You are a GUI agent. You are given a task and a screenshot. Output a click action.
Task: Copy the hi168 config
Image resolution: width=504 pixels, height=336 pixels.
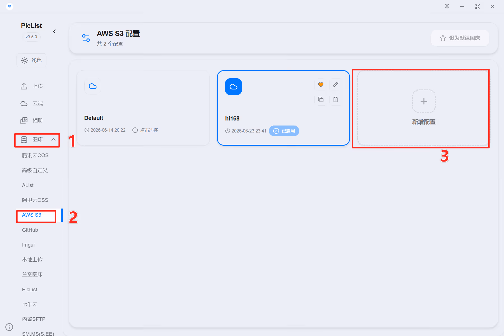(321, 99)
